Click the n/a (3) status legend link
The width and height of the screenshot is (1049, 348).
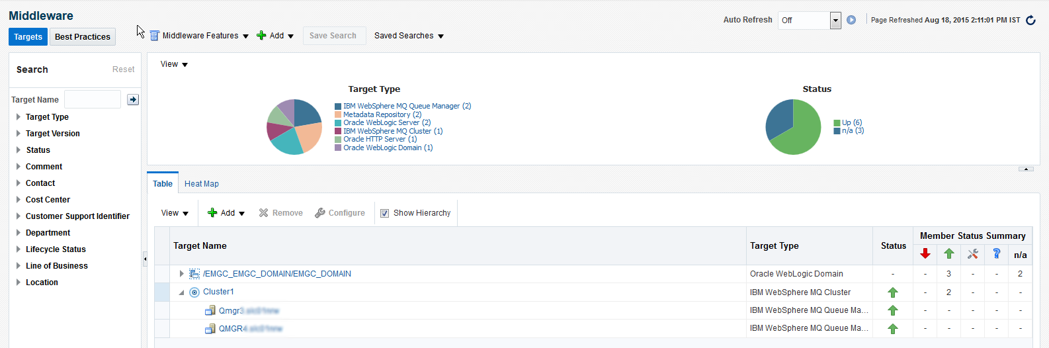tap(853, 130)
